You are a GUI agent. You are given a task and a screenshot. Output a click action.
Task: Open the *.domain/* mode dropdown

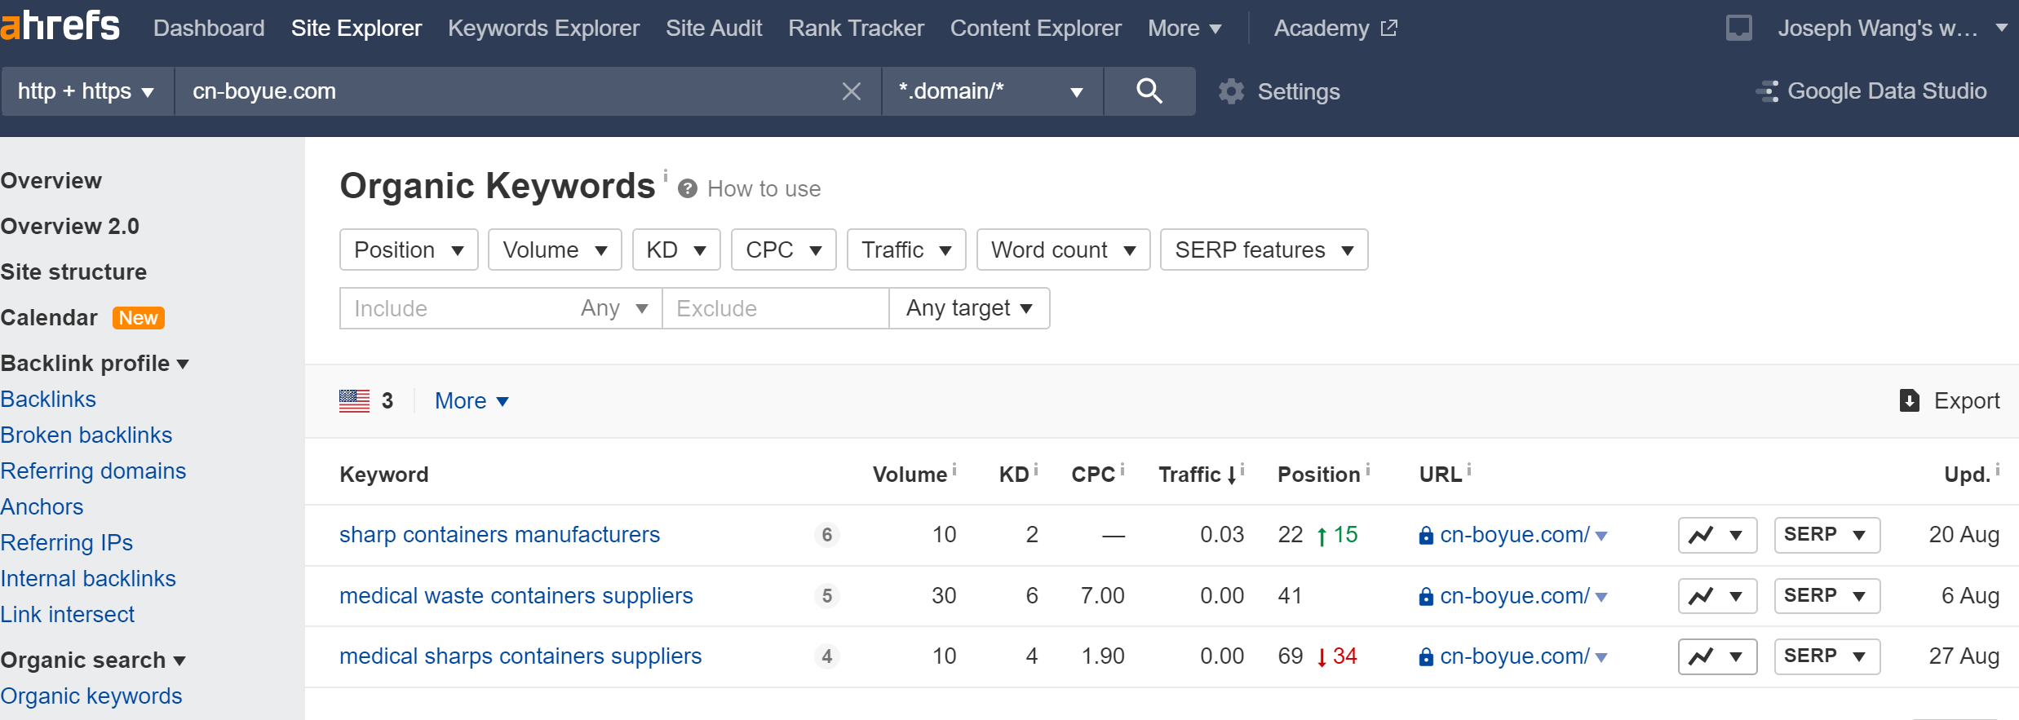point(992,91)
